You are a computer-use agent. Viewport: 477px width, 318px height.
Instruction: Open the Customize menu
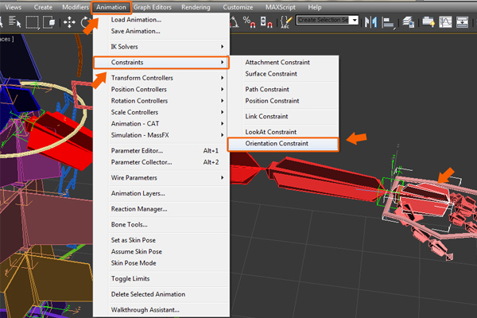(238, 7)
